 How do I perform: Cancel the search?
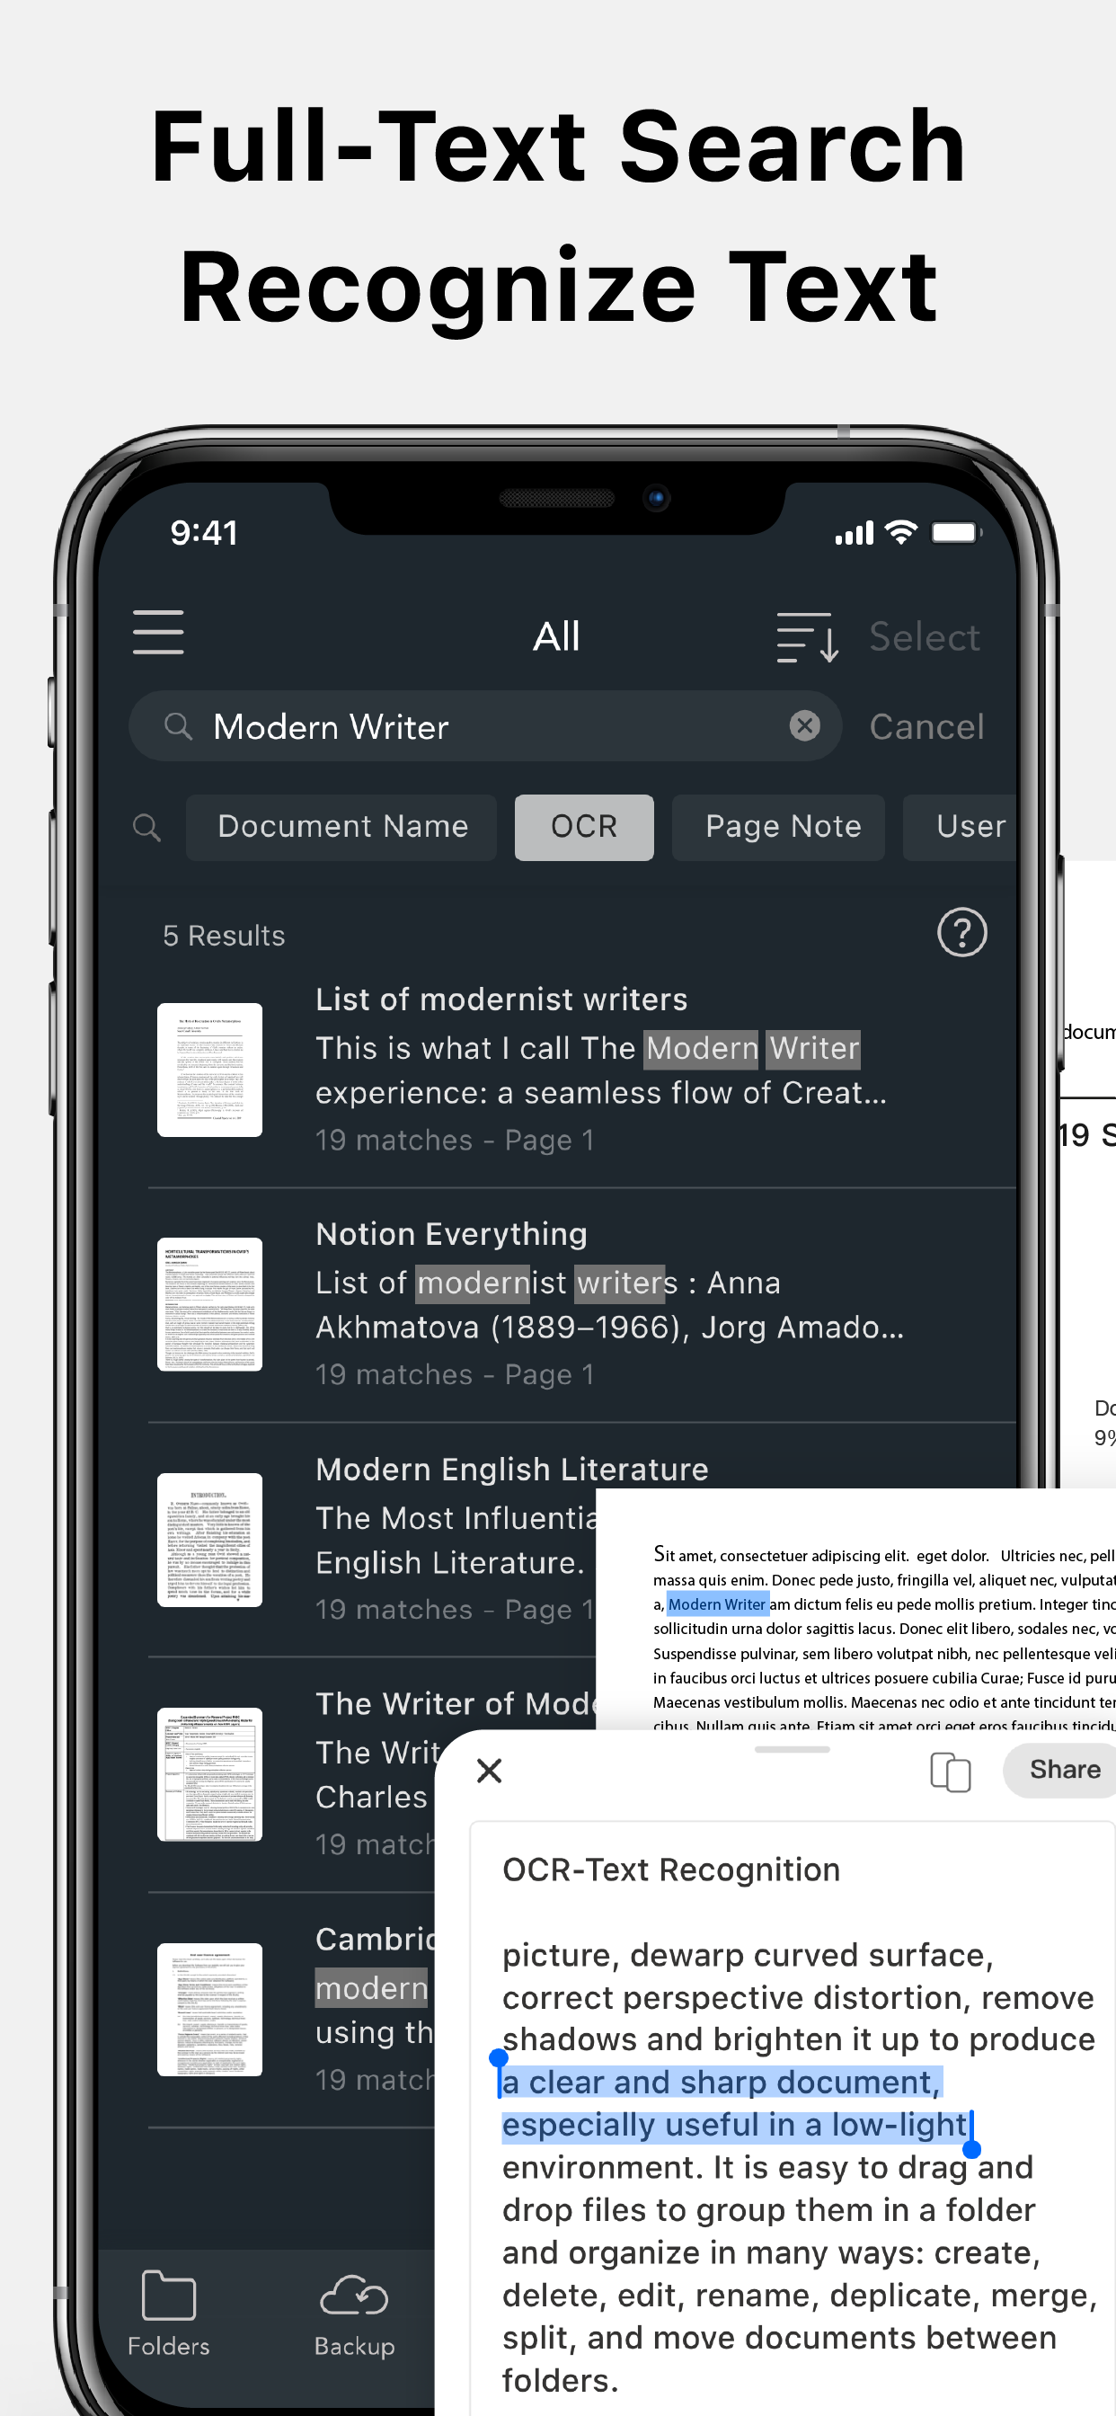(926, 726)
